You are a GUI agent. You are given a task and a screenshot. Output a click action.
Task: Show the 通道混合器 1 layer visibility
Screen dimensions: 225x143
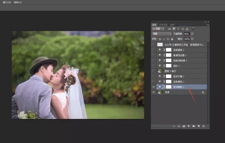click(154, 55)
